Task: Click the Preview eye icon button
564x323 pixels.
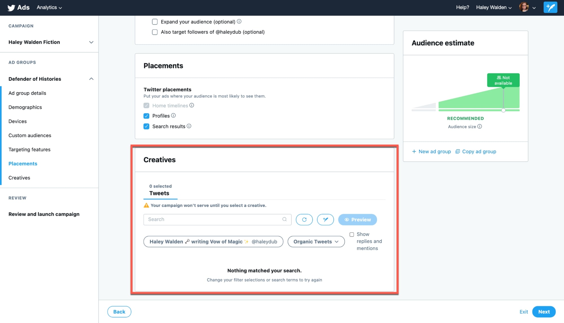Action: [347, 219]
